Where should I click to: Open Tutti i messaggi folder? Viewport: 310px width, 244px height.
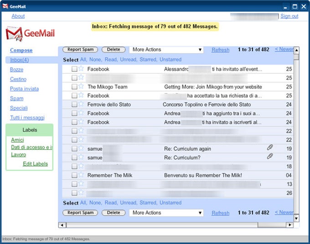(x=27, y=118)
